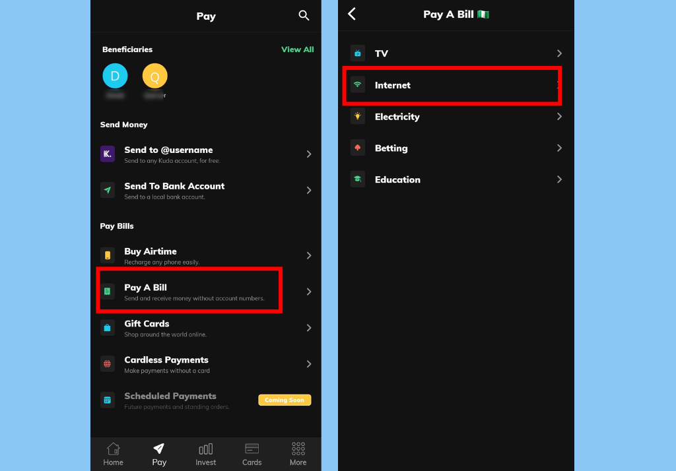Choose Cardless Payments label
The image size is (676, 471).
(166, 360)
